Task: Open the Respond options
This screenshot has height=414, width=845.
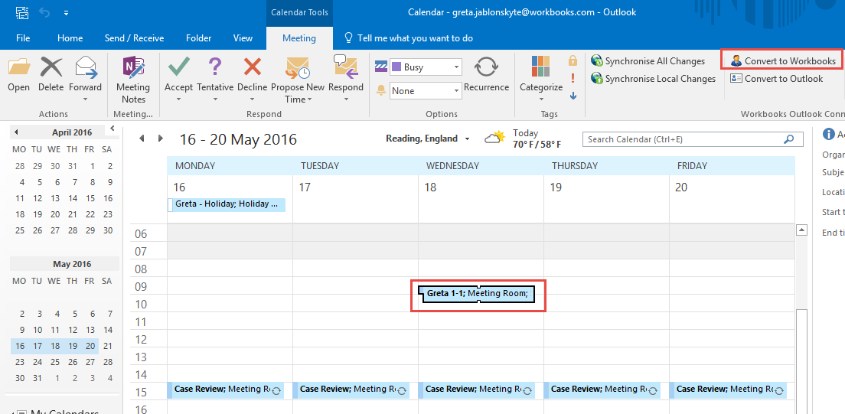Action: point(345,80)
